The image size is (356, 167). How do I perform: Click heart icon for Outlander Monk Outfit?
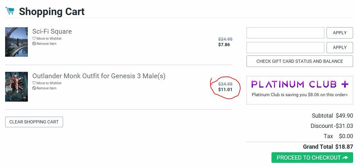[x=34, y=83]
